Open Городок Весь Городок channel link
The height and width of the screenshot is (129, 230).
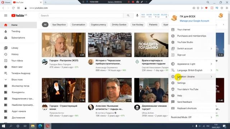point(60,64)
